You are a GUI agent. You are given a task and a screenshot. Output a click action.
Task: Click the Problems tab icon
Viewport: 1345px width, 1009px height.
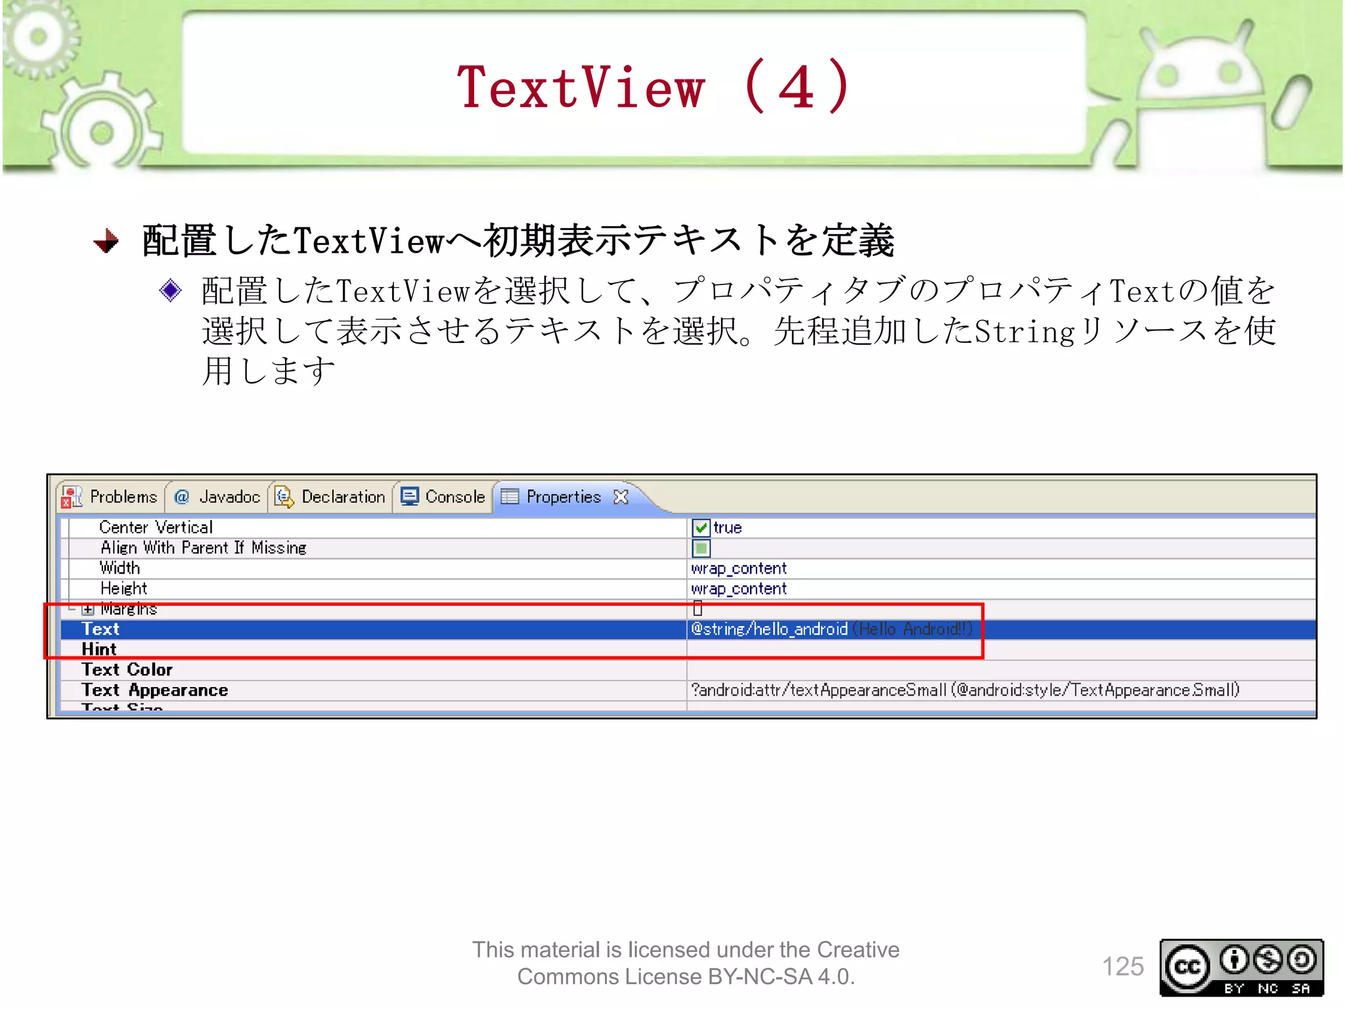point(71,497)
